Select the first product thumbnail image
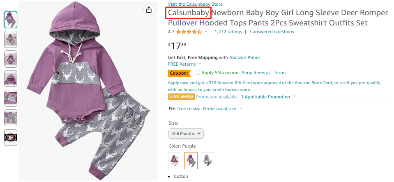394x182 pixels. (x=11, y=19)
